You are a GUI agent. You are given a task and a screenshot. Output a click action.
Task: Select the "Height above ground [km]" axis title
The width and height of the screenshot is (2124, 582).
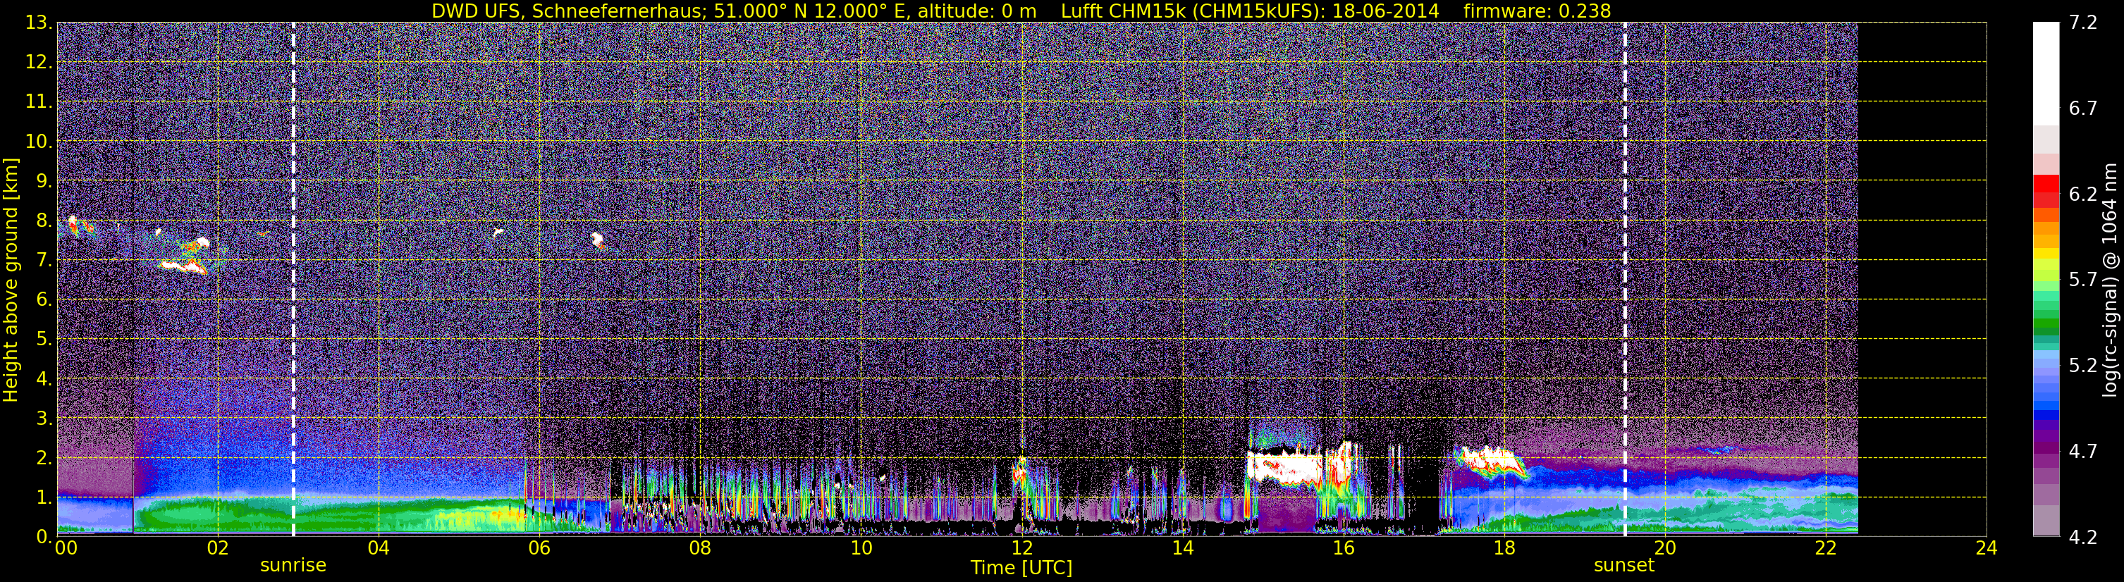coord(11,280)
